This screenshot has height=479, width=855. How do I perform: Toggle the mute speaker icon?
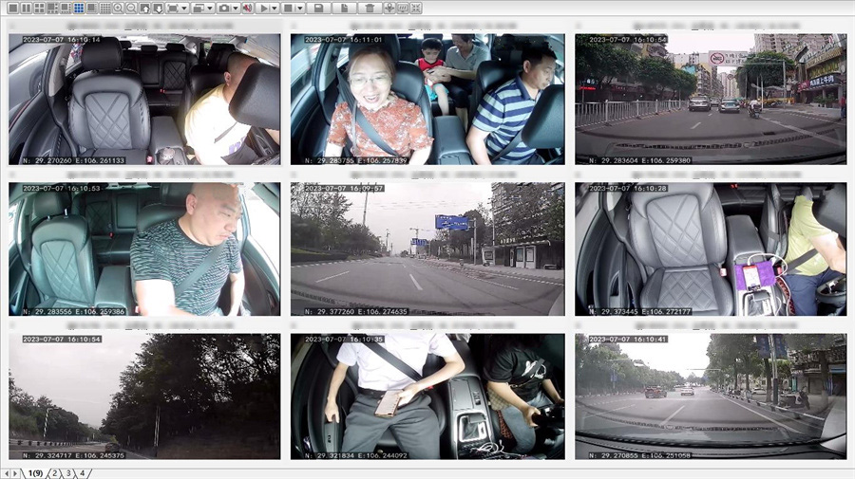coord(247,8)
